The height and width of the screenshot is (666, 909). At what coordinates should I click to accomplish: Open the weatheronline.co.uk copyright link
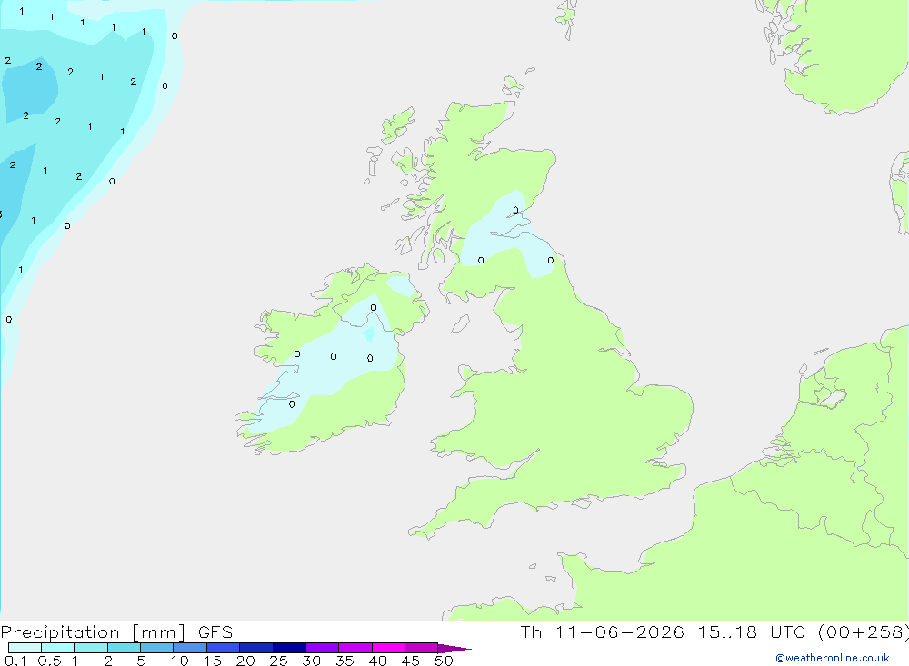[x=832, y=658]
